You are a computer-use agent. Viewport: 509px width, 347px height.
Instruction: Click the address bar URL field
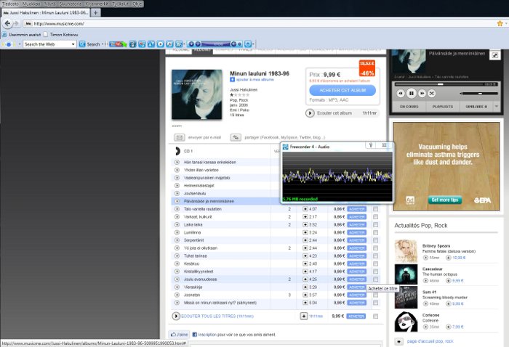tap(260, 23)
